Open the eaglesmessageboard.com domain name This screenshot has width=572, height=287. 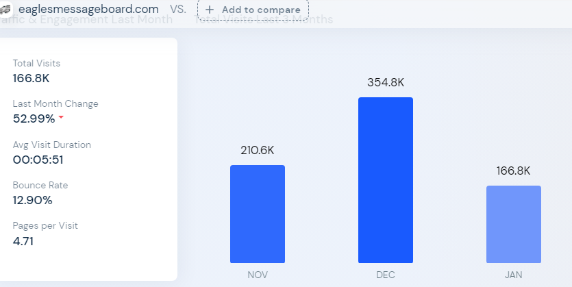[x=88, y=10]
